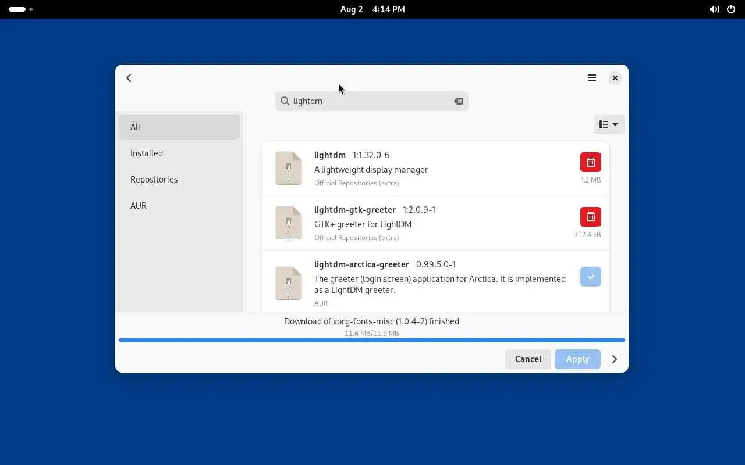The image size is (745, 465).
Task: Click the download progress bar
Action: [x=372, y=340]
